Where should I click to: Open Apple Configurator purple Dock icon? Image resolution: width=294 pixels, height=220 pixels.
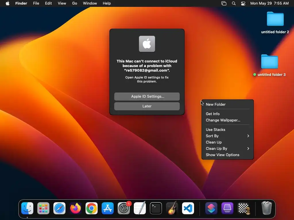(x=227, y=208)
